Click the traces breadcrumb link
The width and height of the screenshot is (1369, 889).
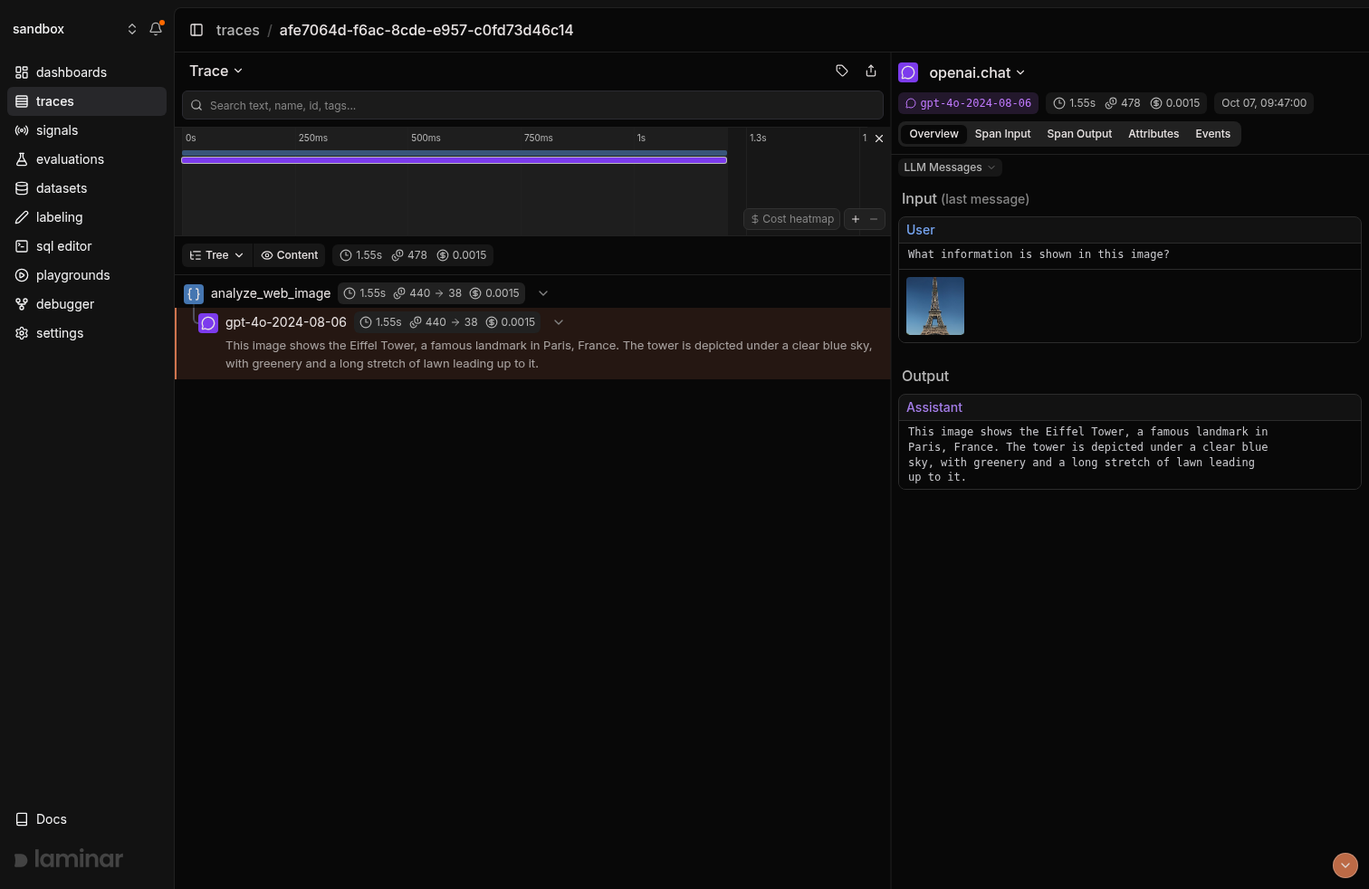tap(238, 30)
